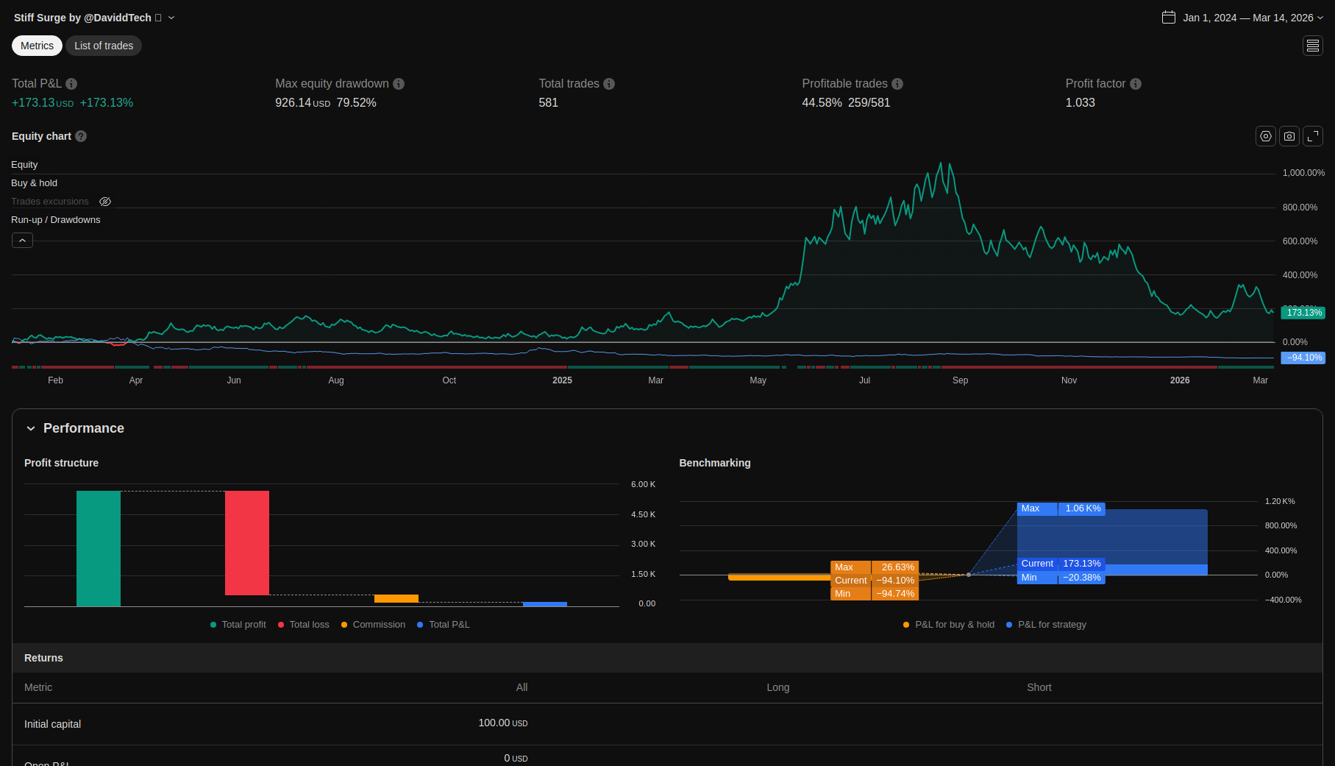Click the Total profit legend item
Screen dimensions: 1335x766
[238, 625]
